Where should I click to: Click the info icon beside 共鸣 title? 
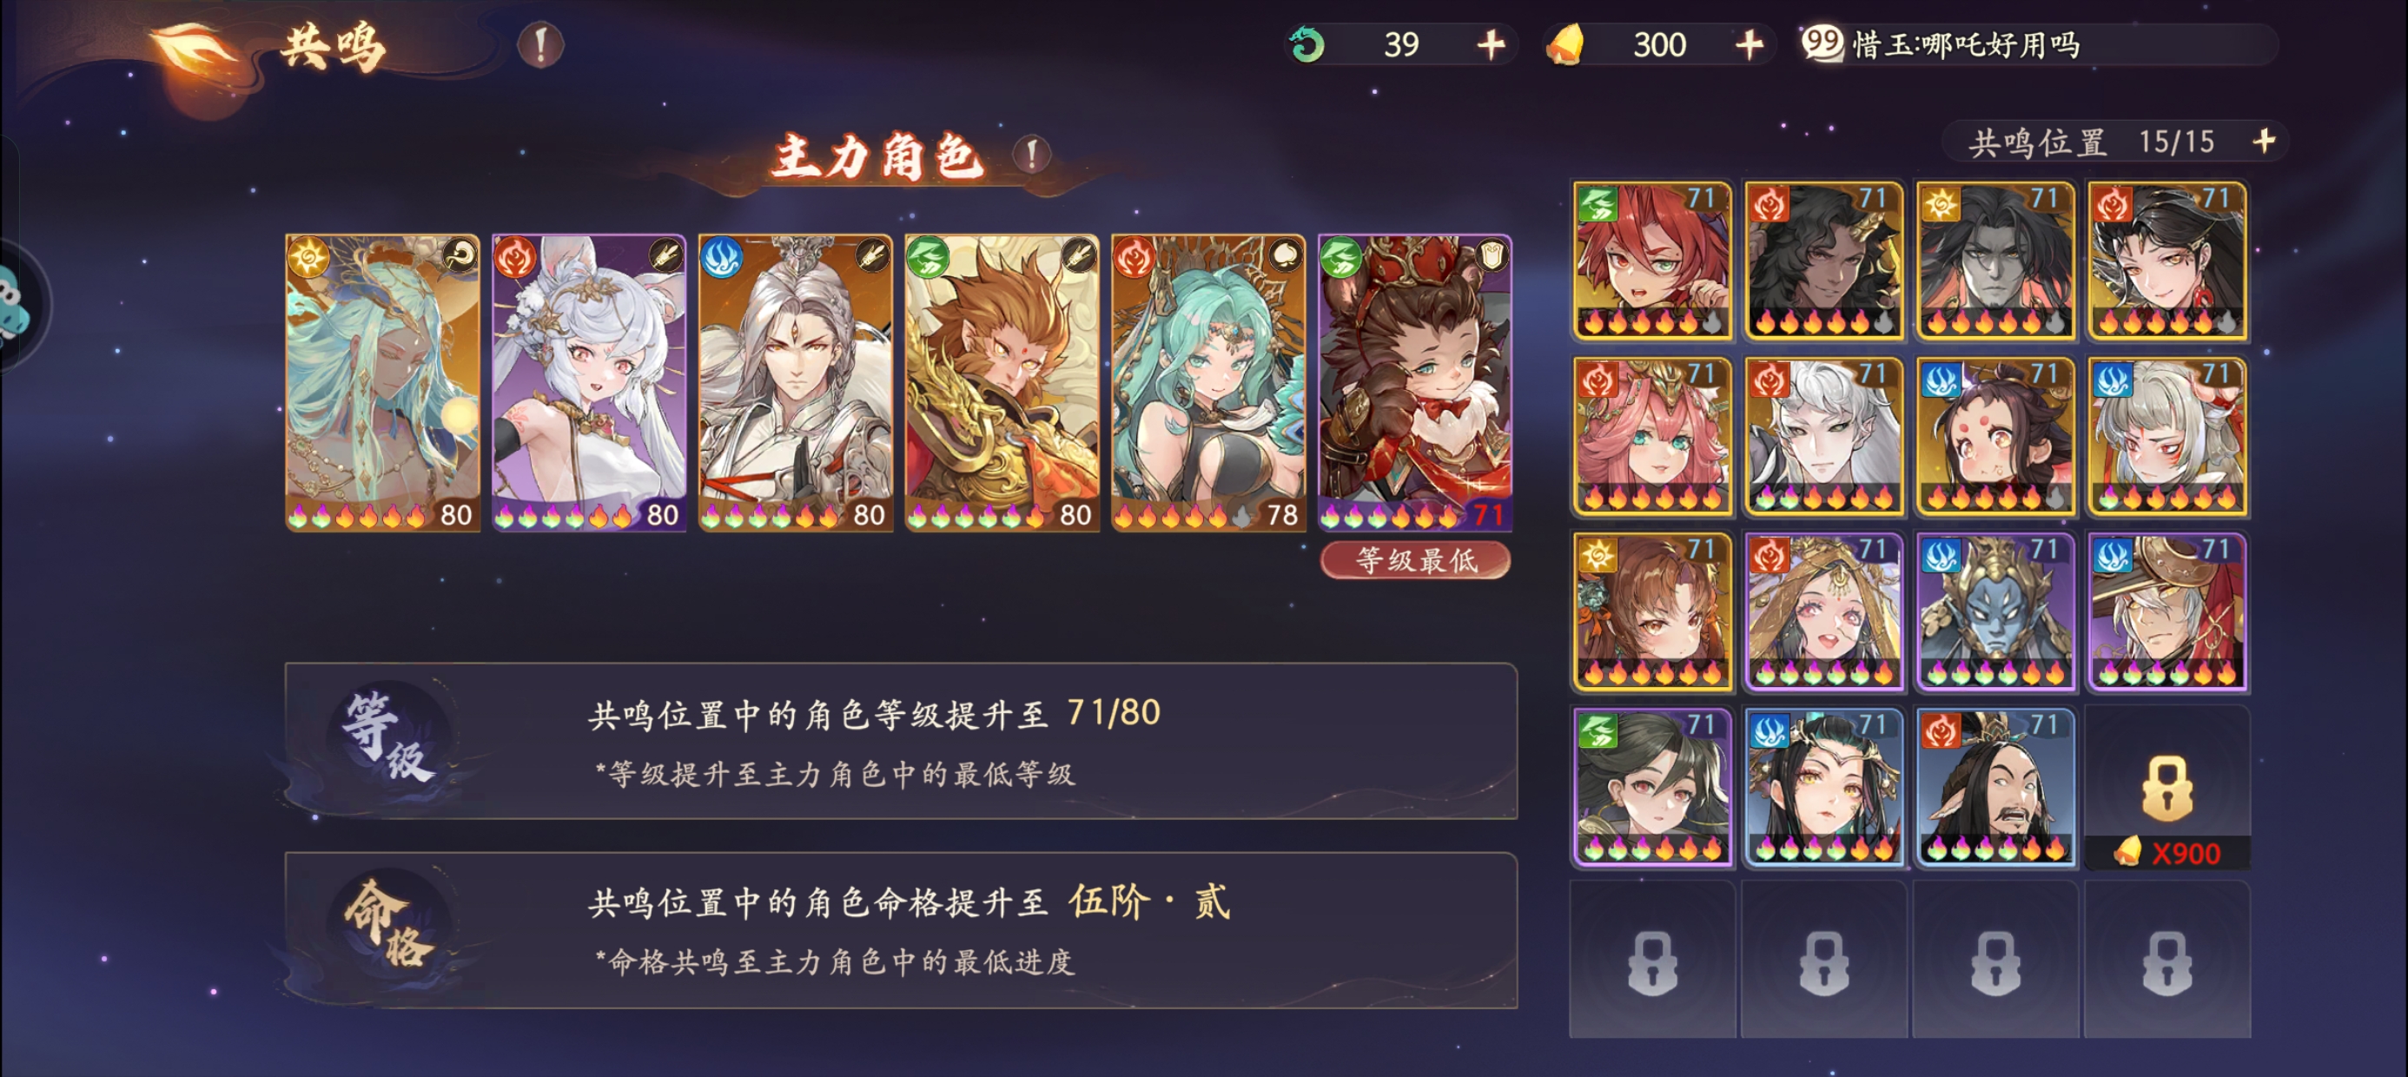540,44
